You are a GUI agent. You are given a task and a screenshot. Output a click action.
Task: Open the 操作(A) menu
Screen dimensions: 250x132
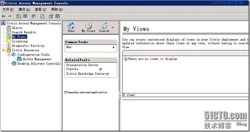[25, 10]
